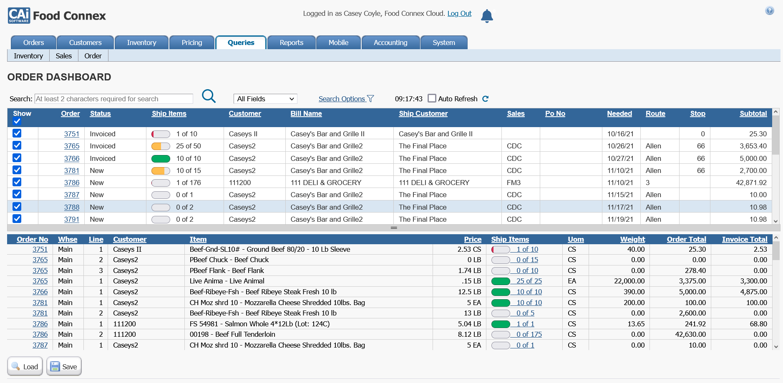The image size is (783, 383).
Task: Sort by the Bill Name column header
Action: (x=306, y=113)
